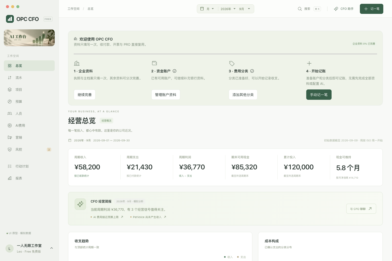Click the user avatar L
This screenshot has width=392, height=261.
pyautogui.click(x=10, y=248)
